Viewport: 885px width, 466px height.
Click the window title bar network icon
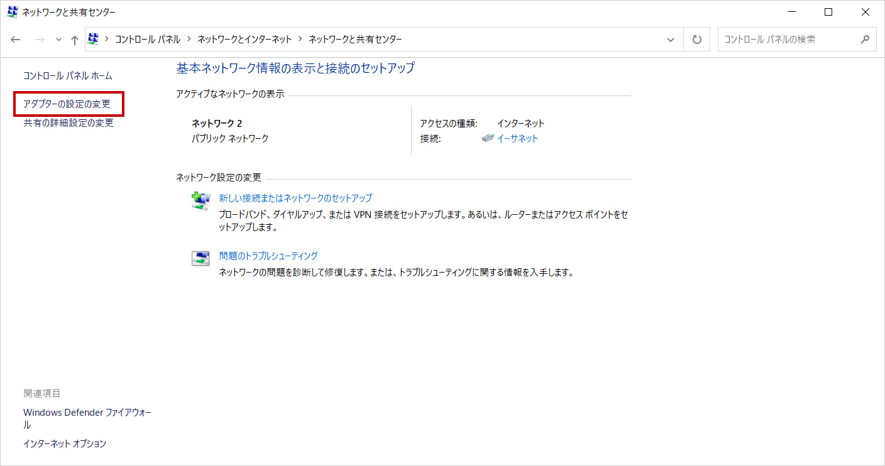point(13,12)
